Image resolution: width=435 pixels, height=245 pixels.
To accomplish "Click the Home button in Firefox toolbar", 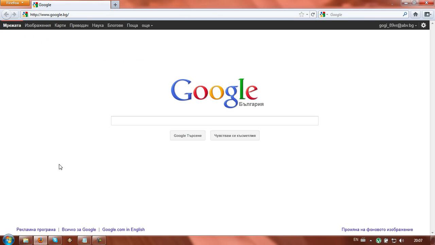I will click(415, 14).
